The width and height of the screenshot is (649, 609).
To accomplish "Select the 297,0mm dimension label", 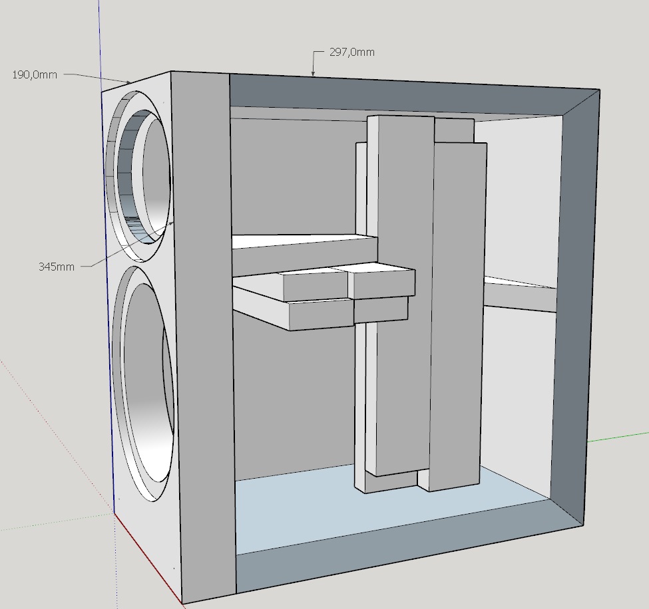I will pos(352,52).
